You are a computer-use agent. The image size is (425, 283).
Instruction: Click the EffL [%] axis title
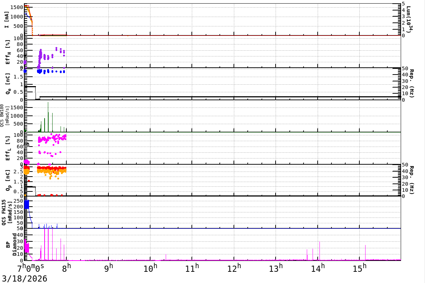(8, 148)
